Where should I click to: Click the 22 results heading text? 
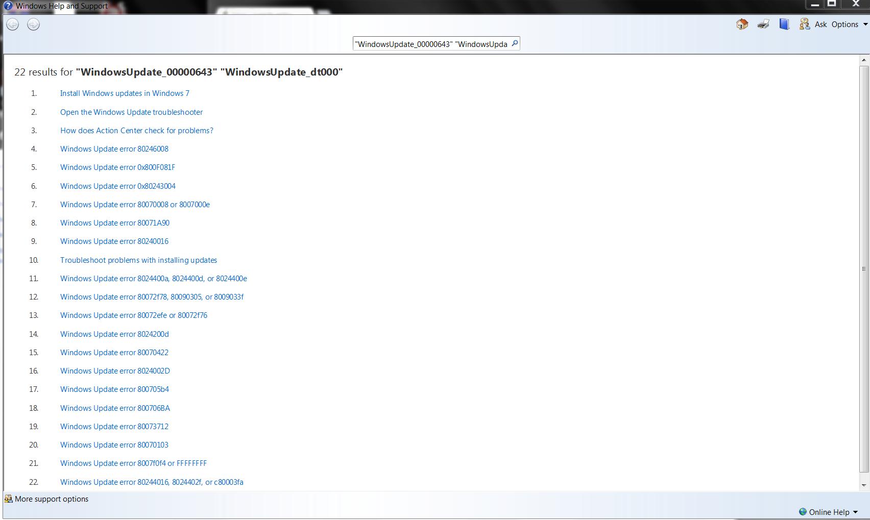[178, 72]
